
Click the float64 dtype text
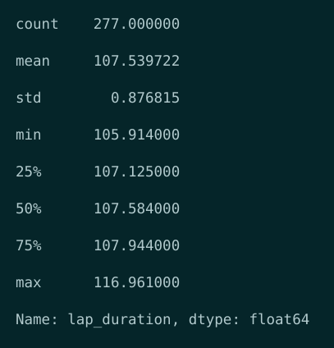coord(279,319)
